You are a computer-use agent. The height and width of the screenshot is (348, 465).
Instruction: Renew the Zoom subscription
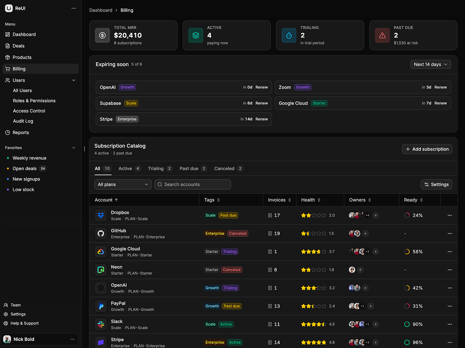pos(441,87)
